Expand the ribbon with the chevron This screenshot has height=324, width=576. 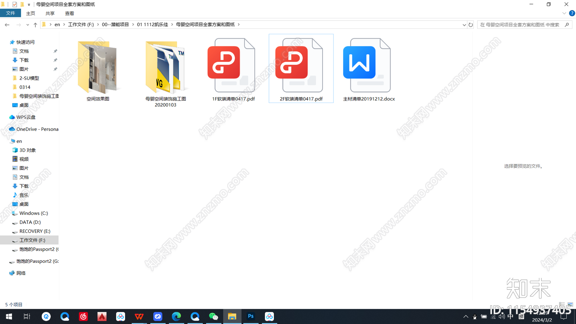pos(564,13)
